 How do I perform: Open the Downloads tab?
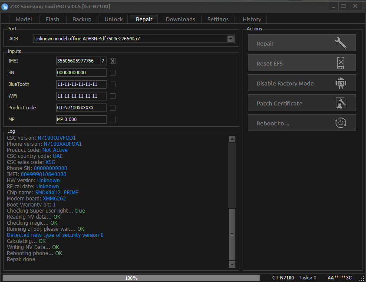[x=180, y=20]
